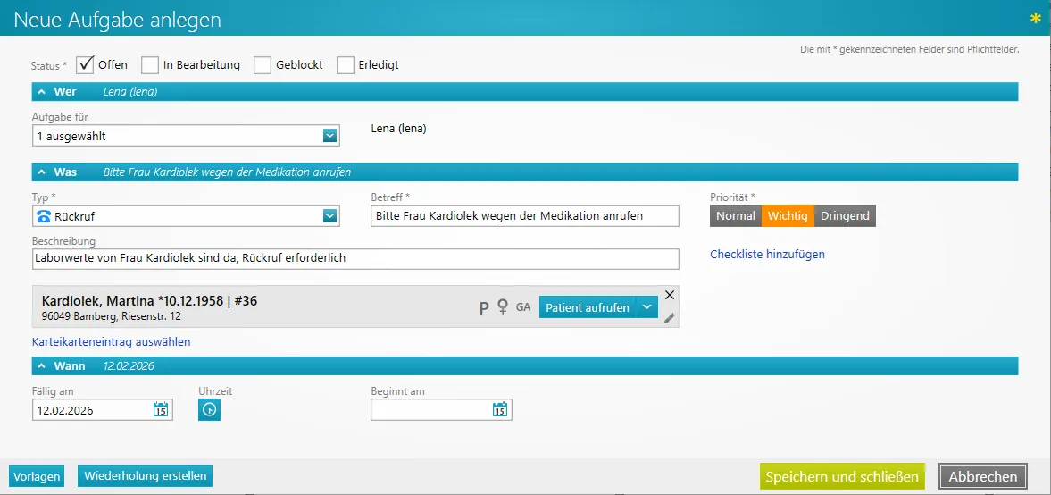Click Speichern und schließen button
This screenshot has width=1051, height=495.
tap(841, 476)
